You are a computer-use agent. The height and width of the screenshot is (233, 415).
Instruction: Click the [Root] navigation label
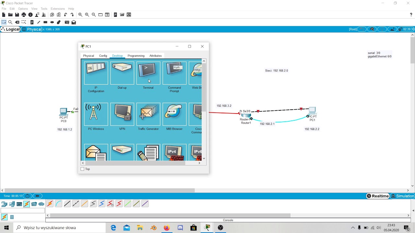tap(353, 29)
